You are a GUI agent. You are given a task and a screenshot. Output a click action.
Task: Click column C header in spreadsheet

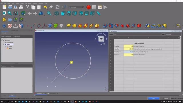click(149, 37)
